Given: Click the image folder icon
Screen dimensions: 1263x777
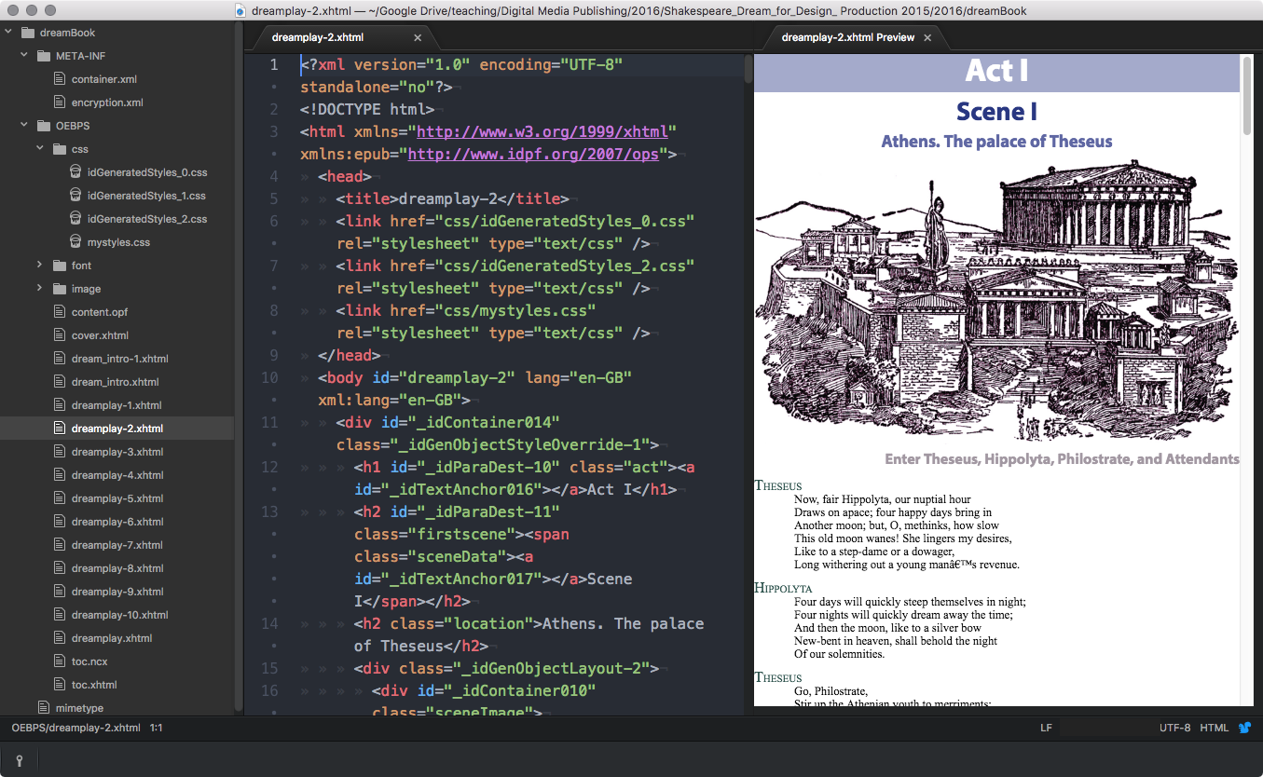Looking at the screenshot, I should (x=59, y=289).
